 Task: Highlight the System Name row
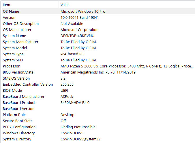tap(14, 36)
